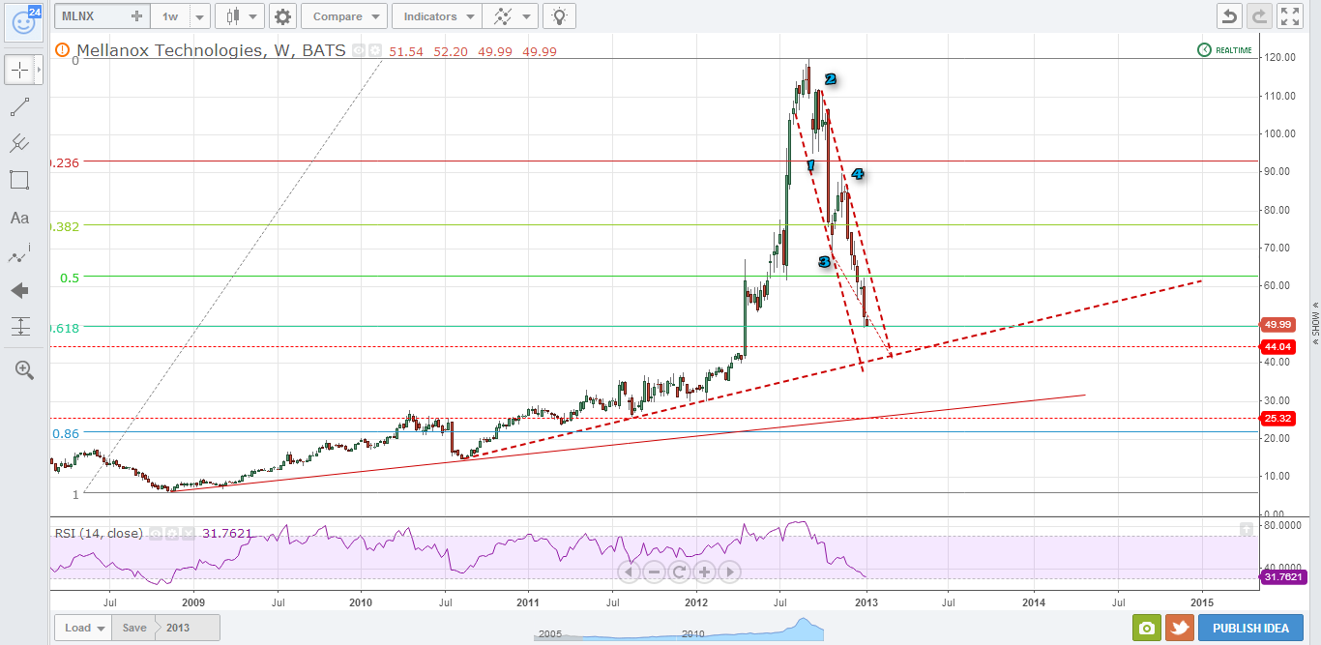
Task: Click the 44.04 red price label
Action: point(1278,346)
